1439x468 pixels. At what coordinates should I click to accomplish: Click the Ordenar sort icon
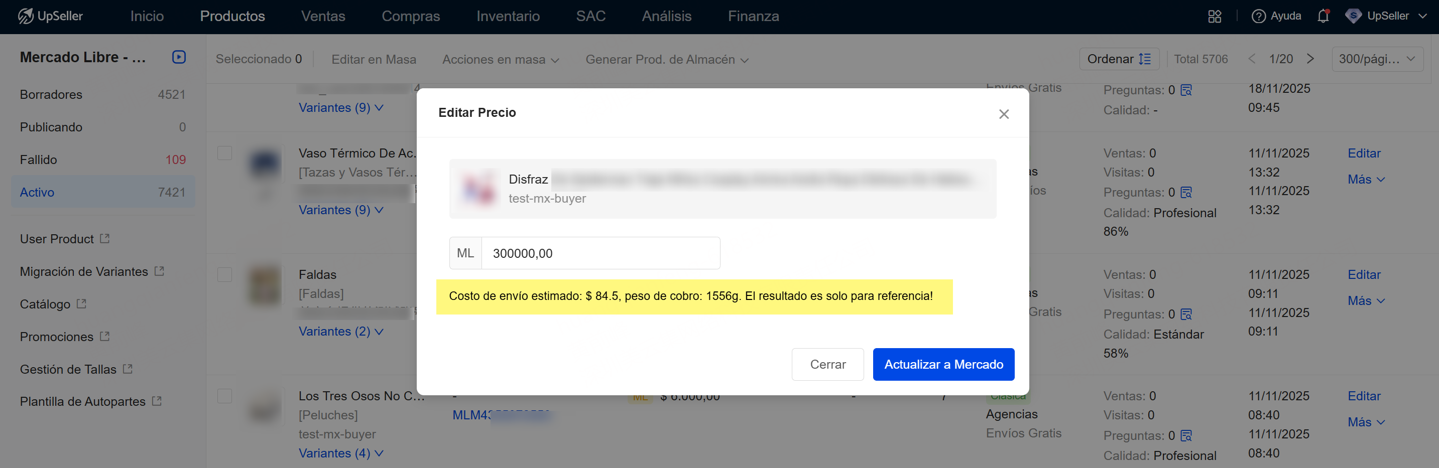[1144, 59]
